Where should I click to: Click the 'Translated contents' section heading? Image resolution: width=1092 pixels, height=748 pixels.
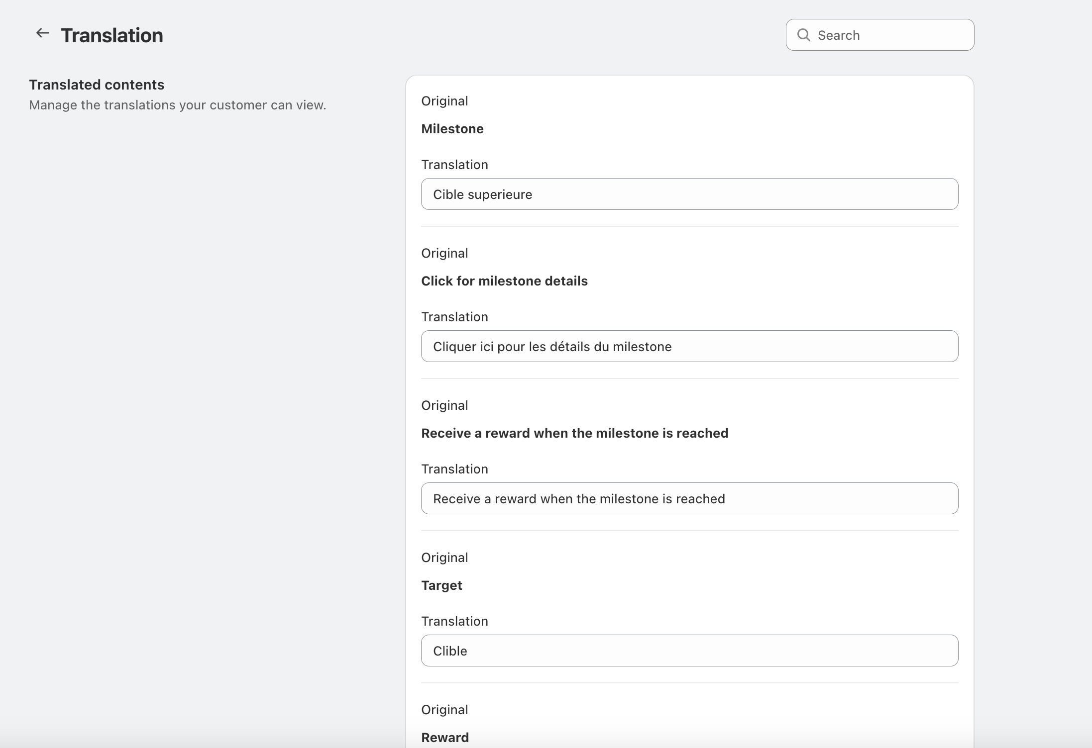pos(97,85)
